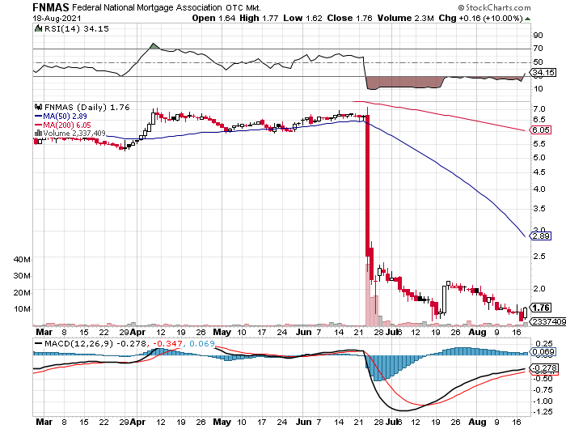The width and height of the screenshot is (566, 429).
Task: Click the Open 1.64 value
Action: (x=213, y=18)
